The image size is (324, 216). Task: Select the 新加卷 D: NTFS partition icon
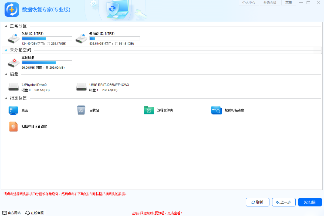point(81,38)
